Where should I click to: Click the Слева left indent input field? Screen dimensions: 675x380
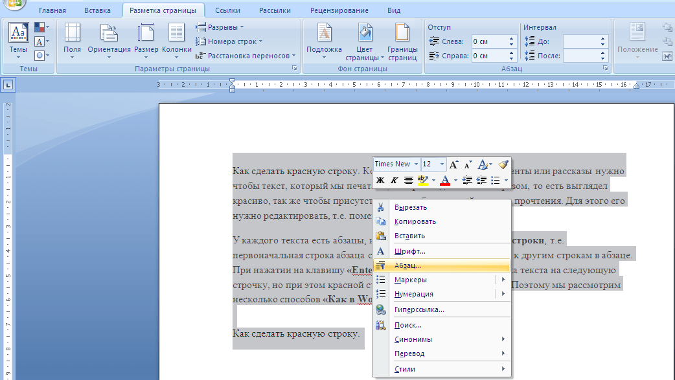[489, 41]
